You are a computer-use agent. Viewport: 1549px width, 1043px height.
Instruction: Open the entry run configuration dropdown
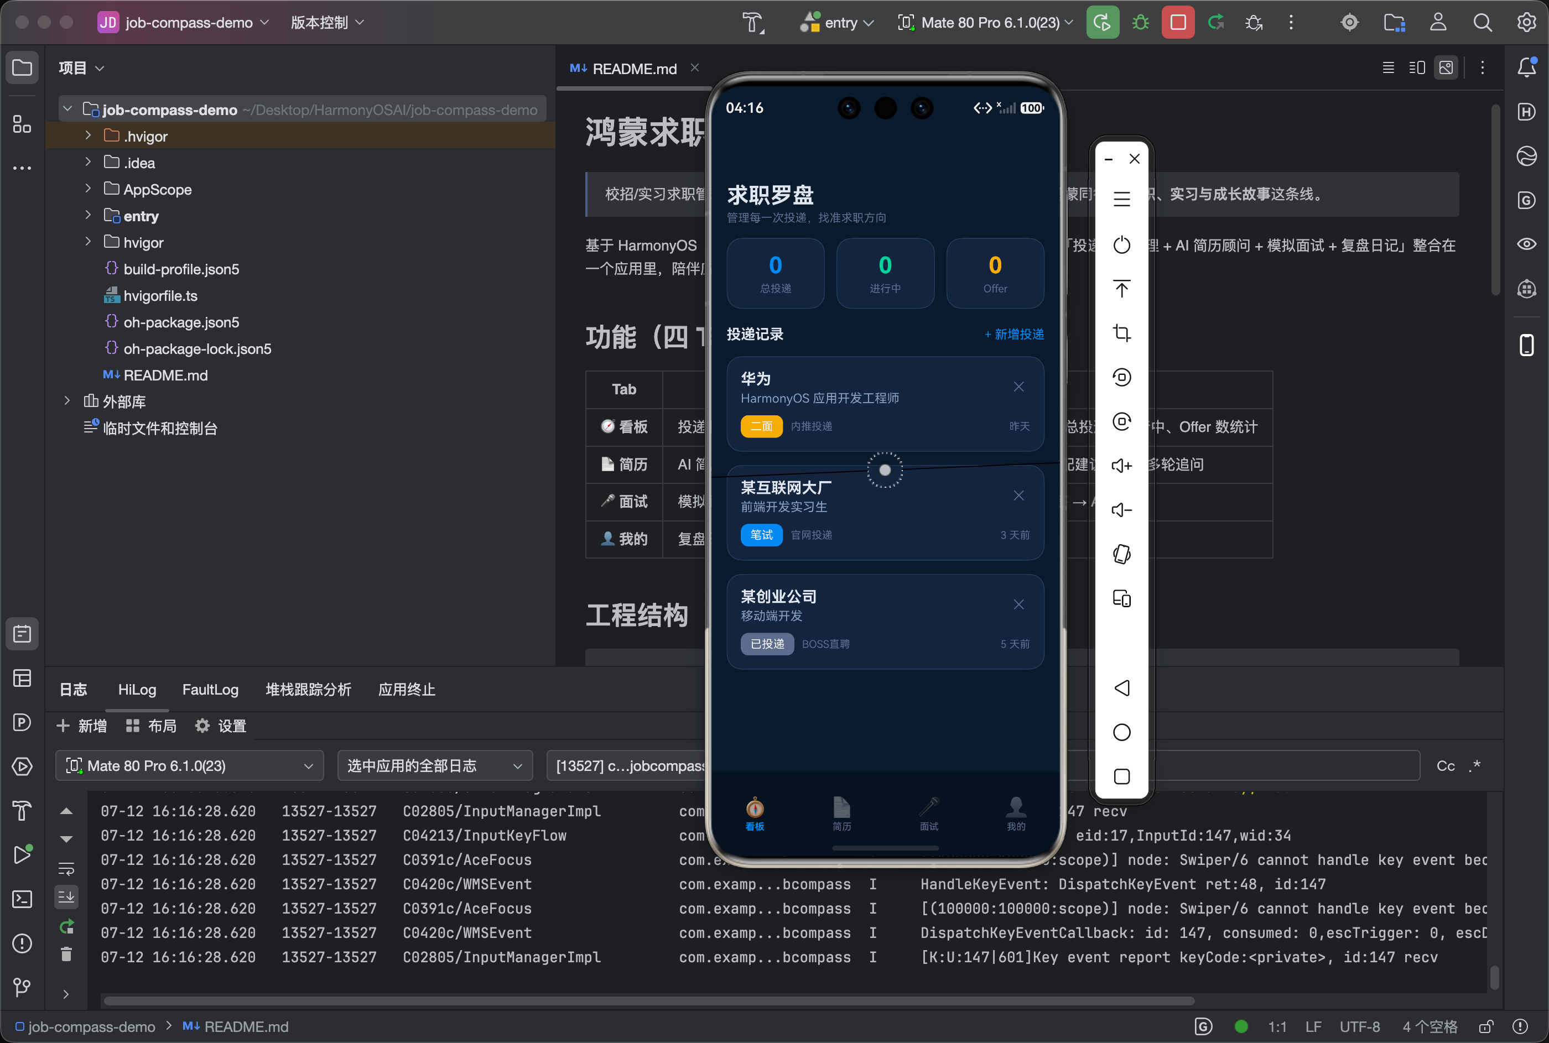pos(837,23)
